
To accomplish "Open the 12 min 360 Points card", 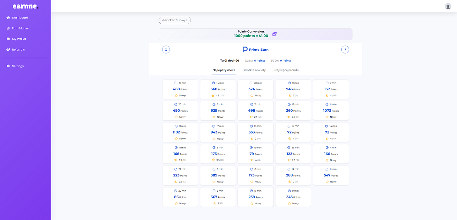I will [293, 111].
